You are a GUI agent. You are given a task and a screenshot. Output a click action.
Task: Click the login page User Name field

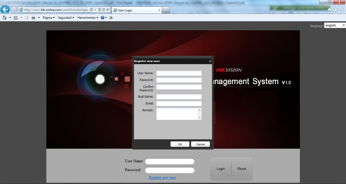point(170,161)
